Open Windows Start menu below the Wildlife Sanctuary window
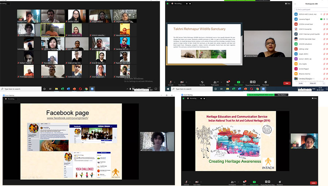Screen dimensions: 328x186 (168, 89)
